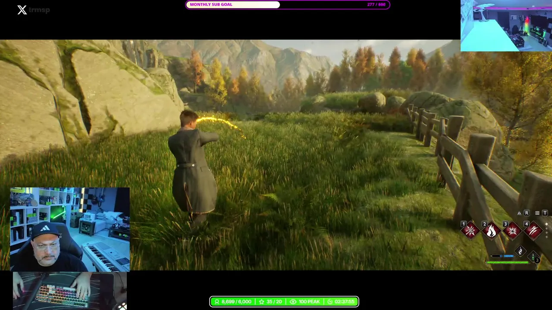Click the room camera overlay top right
Viewport: 552px width, 310px height.
tap(506, 26)
